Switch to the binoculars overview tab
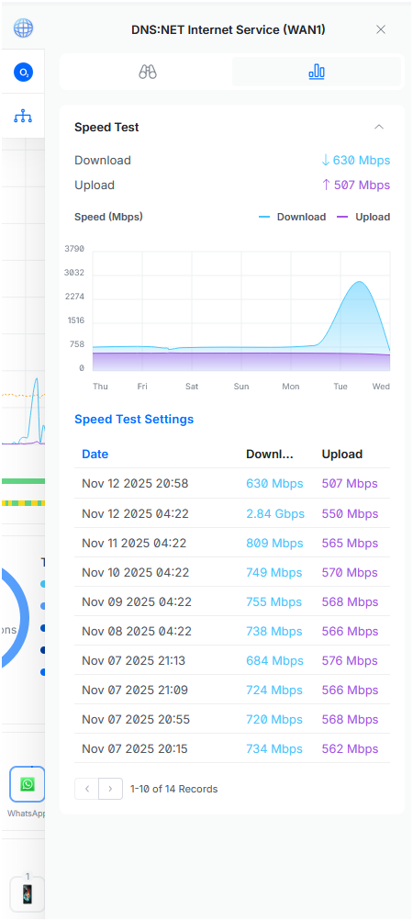The height and width of the screenshot is (921, 413). (x=148, y=73)
